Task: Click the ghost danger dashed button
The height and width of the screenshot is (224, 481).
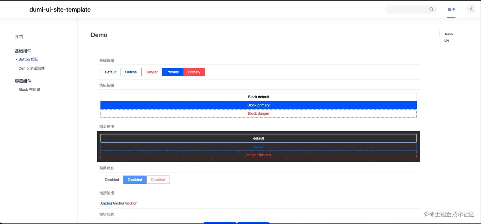Action: click(258, 155)
